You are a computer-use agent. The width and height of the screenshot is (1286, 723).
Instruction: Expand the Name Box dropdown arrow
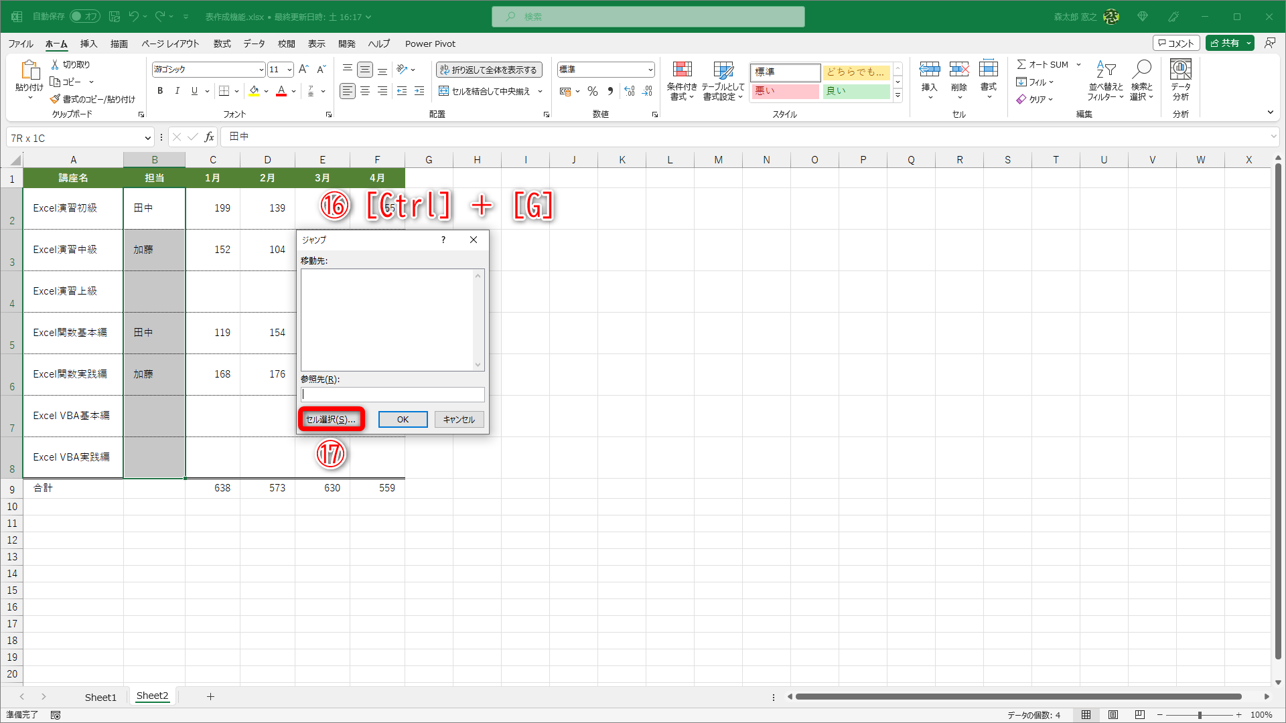pos(147,138)
